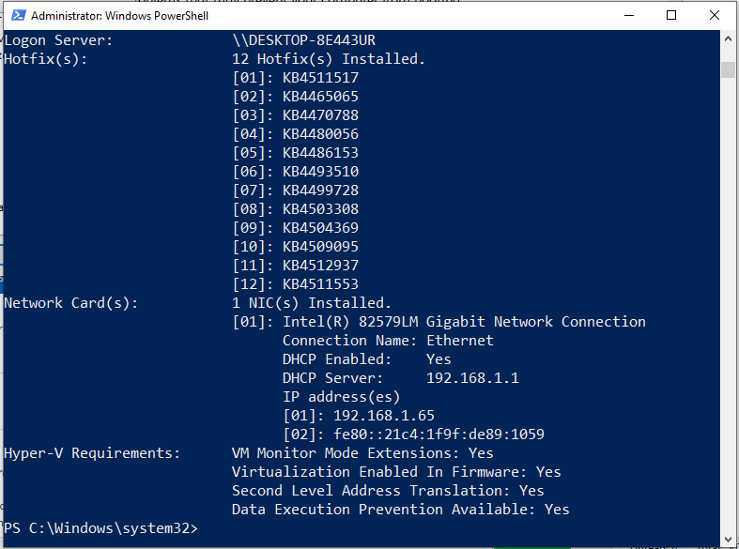Click the 'Logon Server:' label
Image resolution: width=739 pixels, height=549 pixels.
click(x=58, y=40)
